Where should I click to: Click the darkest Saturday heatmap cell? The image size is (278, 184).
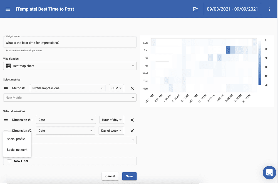click(228, 50)
